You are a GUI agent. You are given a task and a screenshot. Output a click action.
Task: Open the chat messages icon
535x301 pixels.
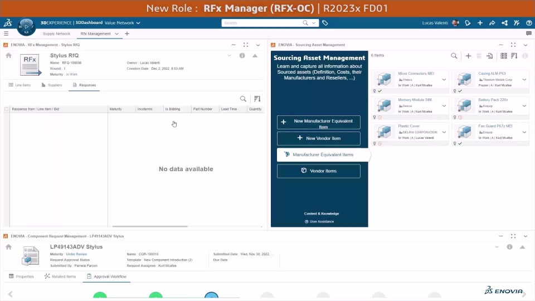(528, 33)
